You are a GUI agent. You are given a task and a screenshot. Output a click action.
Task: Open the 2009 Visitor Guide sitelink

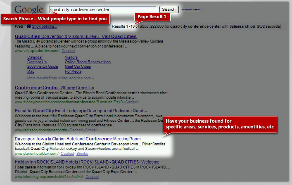click(43, 66)
